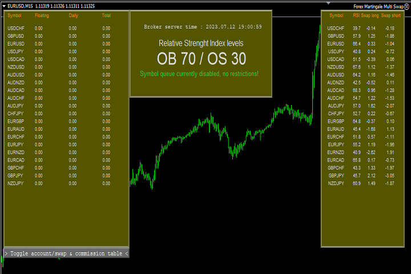Select NZDJPY in the left profit table
411x274 pixels.
16,183
